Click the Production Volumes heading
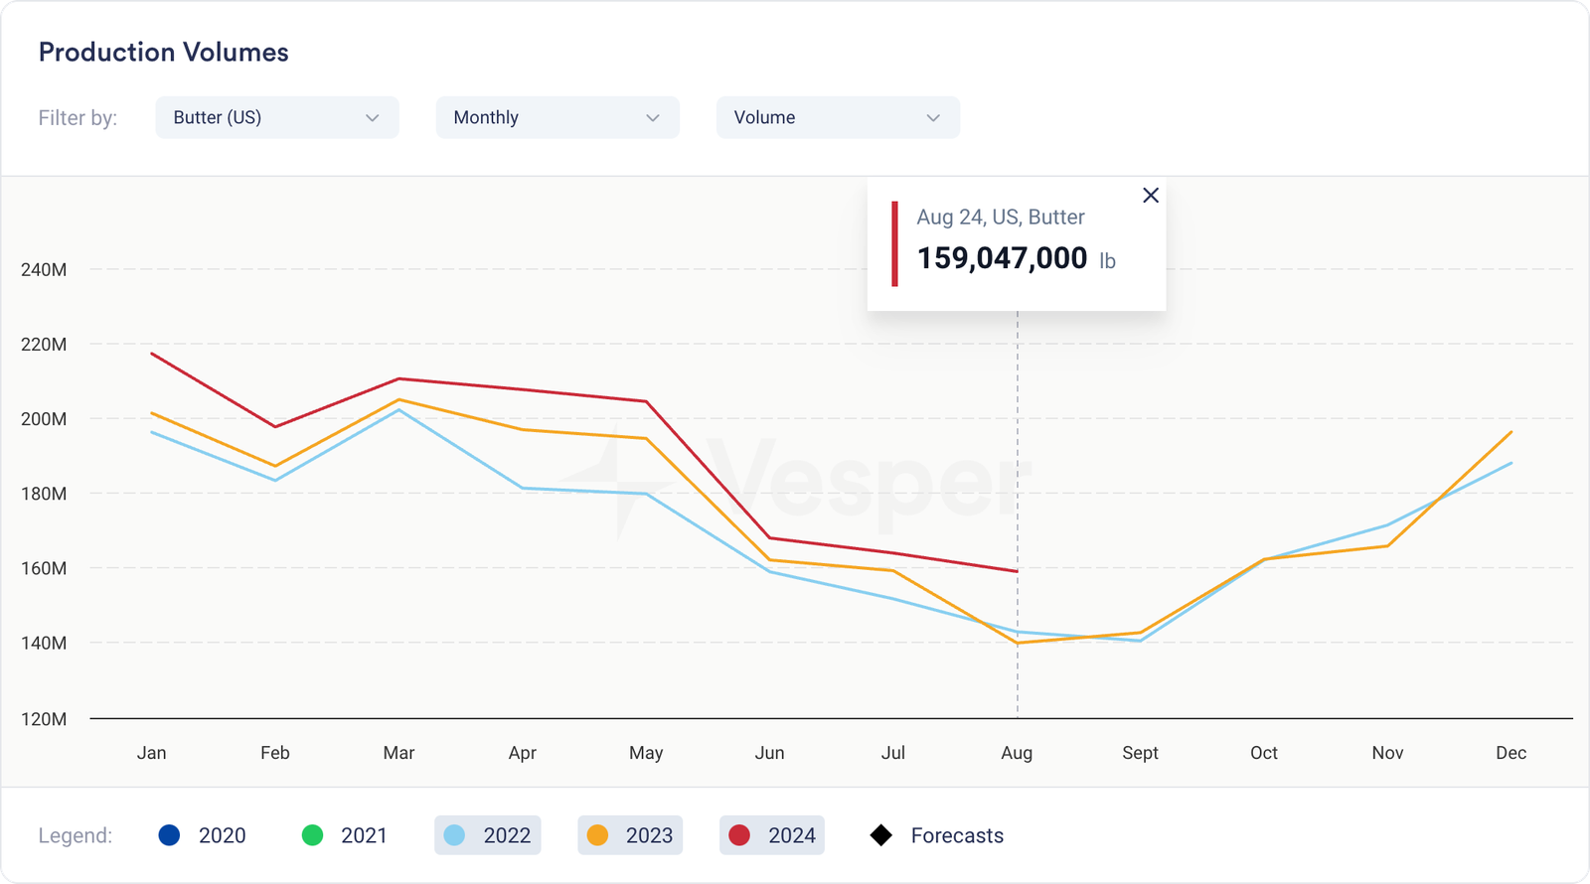This screenshot has width=1590, height=884. point(164,53)
